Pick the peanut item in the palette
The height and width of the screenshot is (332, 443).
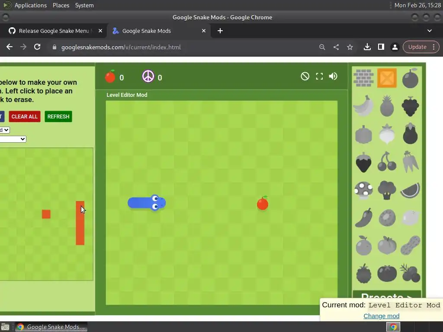tap(410, 246)
